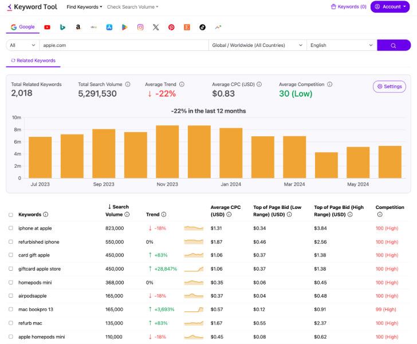The height and width of the screenshot is (344, 417).
Task: Open the 'All' search type dropdown
Action: coord(22,45)
